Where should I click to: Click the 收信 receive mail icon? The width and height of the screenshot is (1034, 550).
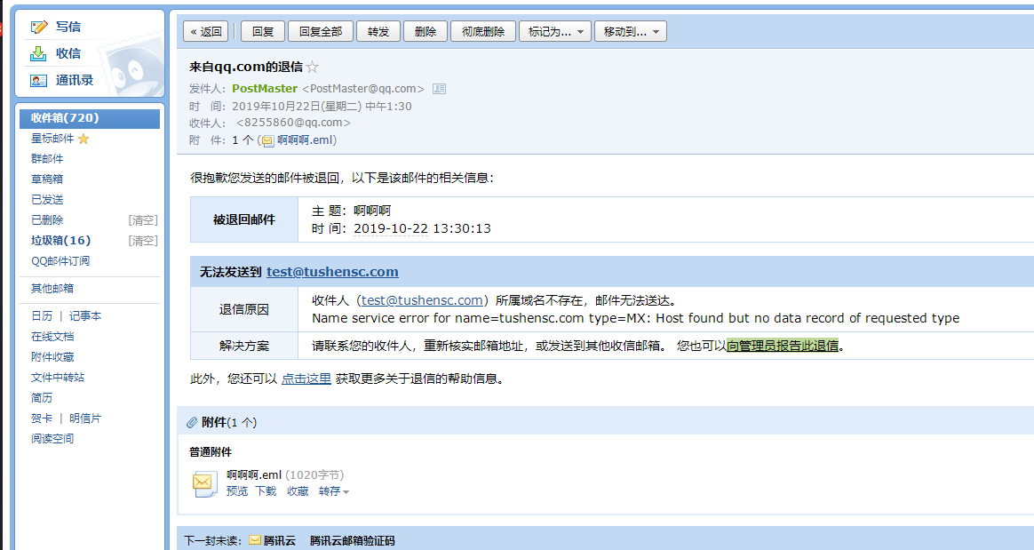pos(39,53)
